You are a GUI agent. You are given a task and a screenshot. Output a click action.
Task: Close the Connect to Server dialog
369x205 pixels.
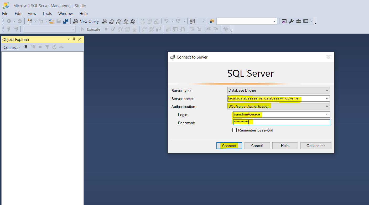point(329,57)
